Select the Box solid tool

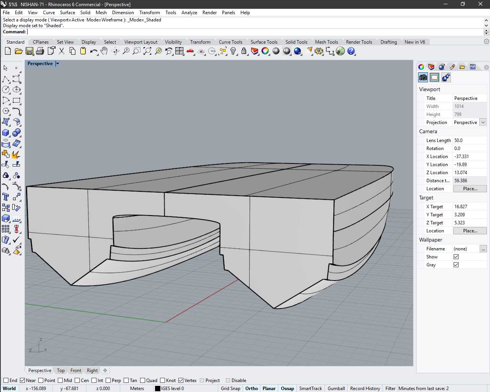(6, 132)
